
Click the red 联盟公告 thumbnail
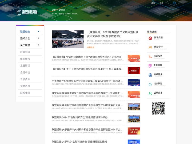(134, 70)
